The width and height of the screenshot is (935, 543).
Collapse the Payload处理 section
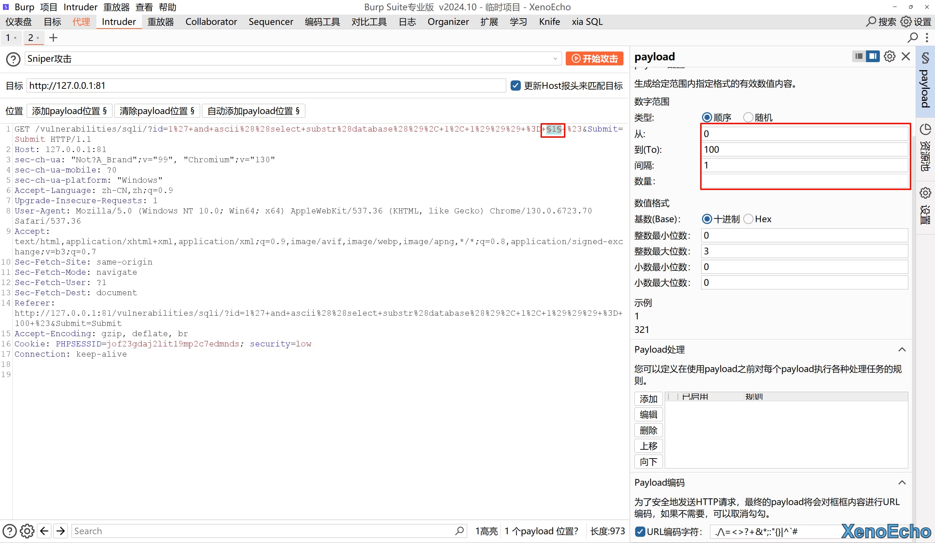902,350
